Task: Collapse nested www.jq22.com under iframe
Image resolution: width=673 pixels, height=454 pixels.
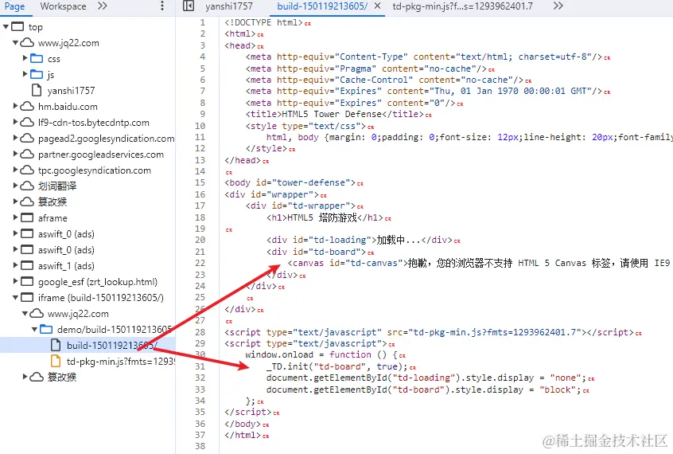Action: pyautogui.click(x=25, y=313)
